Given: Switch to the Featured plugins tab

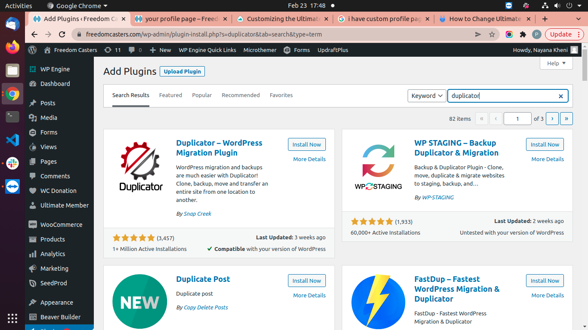Looking at the screenshot, I should pos(170,95).
